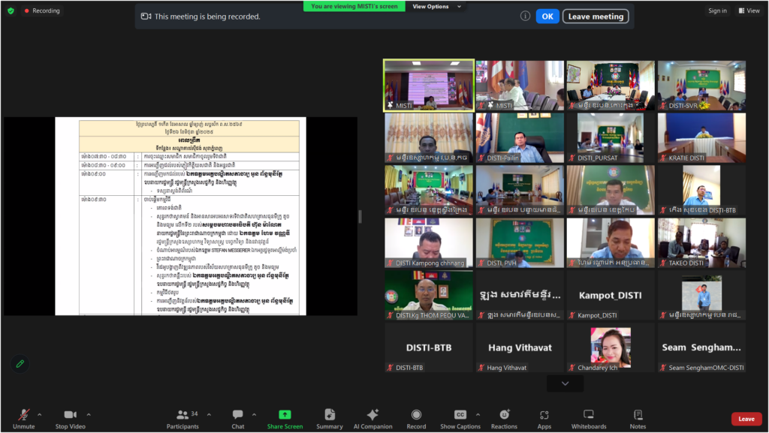Toggle Stop Video camera button
769x433 pixels.
71,418
